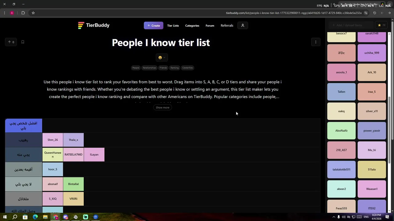Reload the page in the browser
The height and width of the screenshot is (221, 394).
coord(375,13)
